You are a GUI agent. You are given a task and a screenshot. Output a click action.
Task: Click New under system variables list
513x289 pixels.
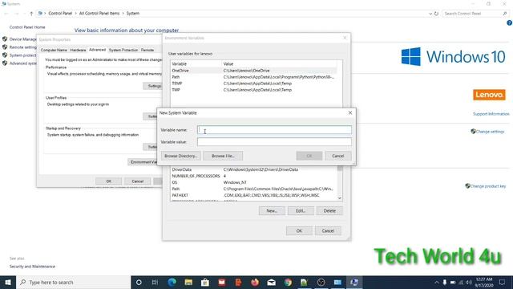pyautogui.click(x=272, y=211)
